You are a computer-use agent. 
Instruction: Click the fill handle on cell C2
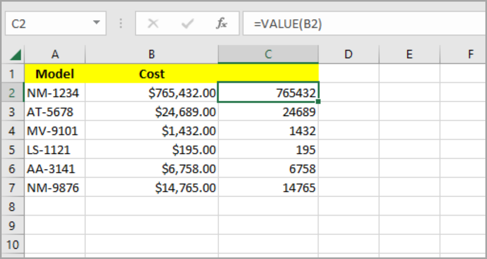coord(318,101)
